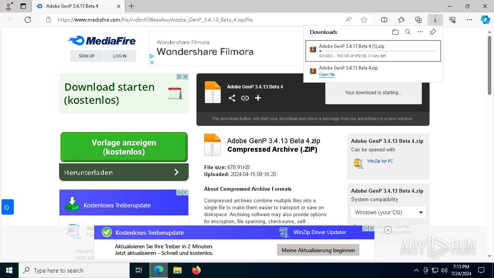This screenshot has width=494, height=278.
Task: Click the AdChoices icon on Filmora ad
Action: coord(152,56)
